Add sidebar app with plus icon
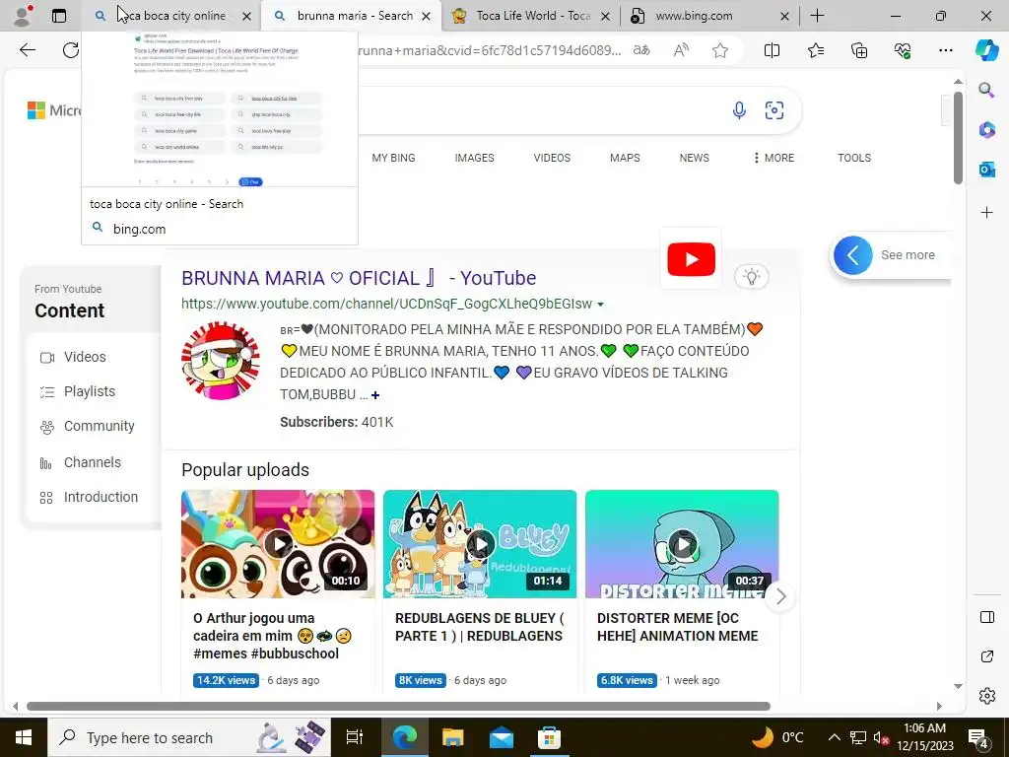 pyautogui.click(x=986, y=213)
